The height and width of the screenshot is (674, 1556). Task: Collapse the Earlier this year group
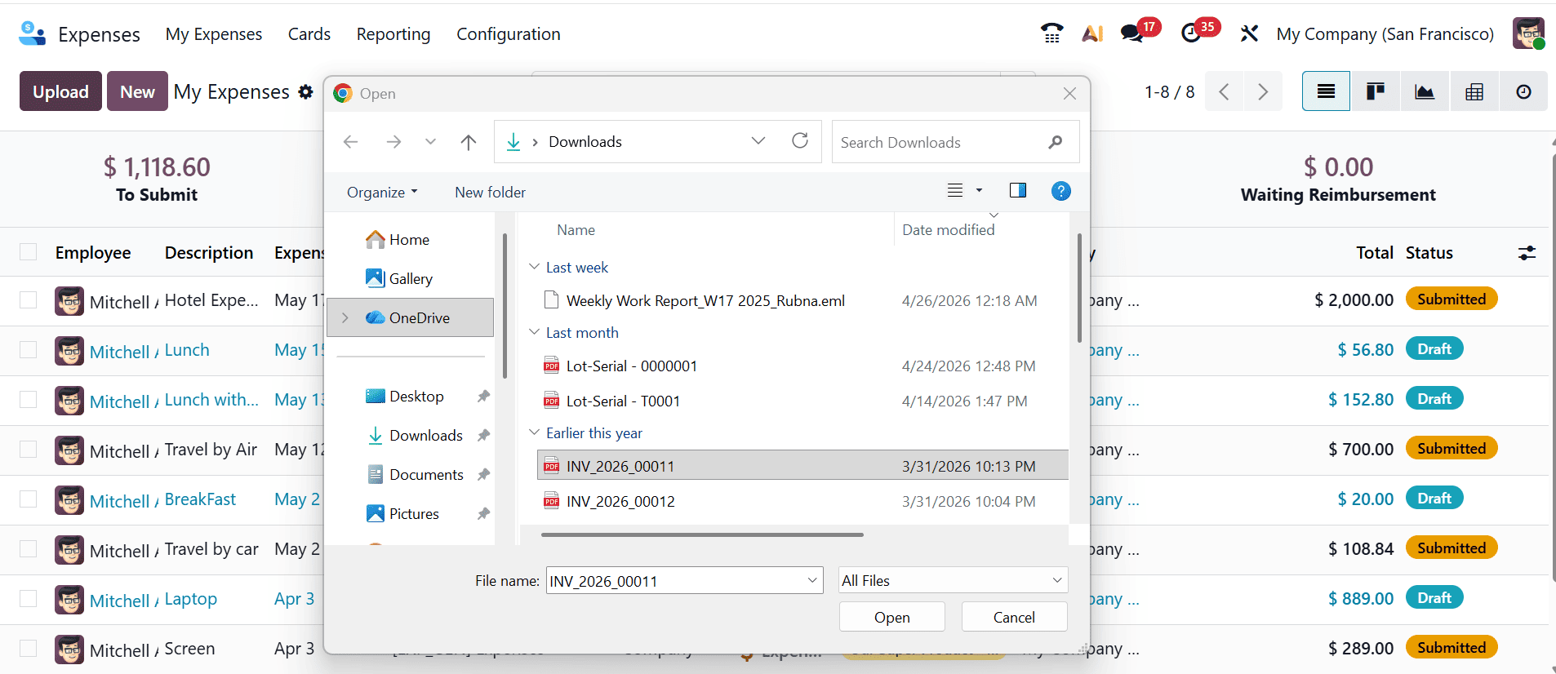[x=534, y=432]
